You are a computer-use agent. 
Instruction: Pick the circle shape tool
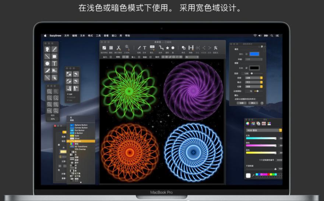tap(47, 63)
